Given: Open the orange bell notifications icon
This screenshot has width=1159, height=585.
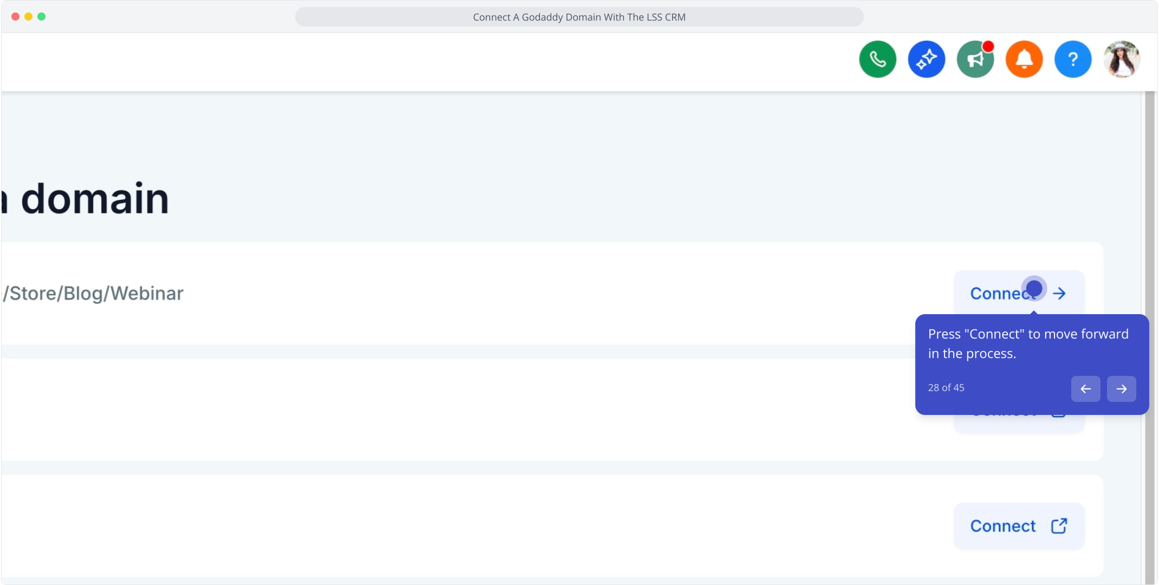Looking at the screenshot, I should click(x=1024, y=60).
